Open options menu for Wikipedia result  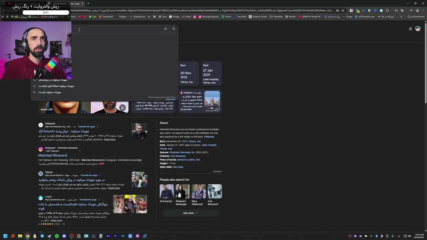(98, 127)
